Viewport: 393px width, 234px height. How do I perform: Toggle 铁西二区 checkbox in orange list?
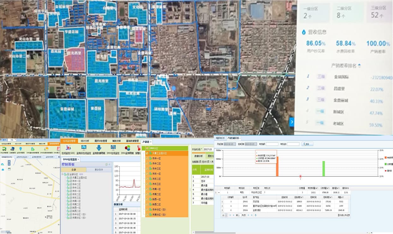tap(147, 204)
